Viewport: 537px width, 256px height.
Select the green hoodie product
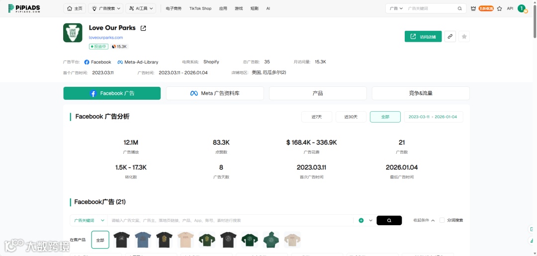(271, 240)
